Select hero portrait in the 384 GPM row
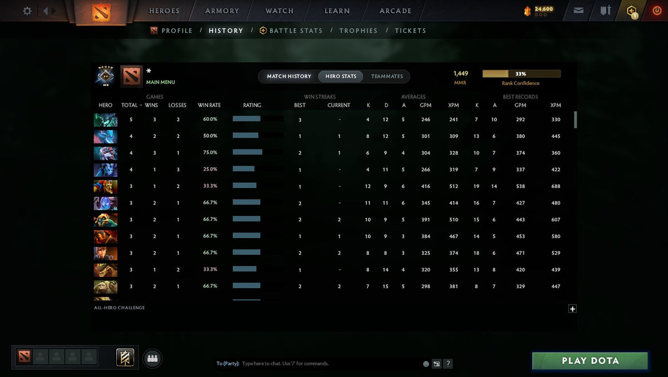 105,236
